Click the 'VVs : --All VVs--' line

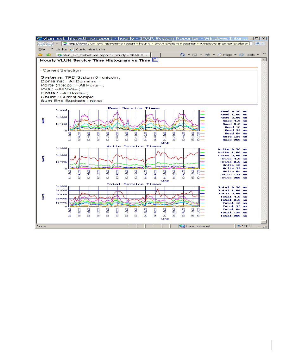tap(60, 89)
